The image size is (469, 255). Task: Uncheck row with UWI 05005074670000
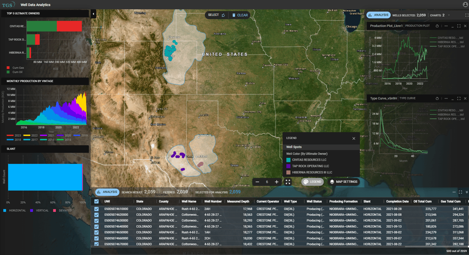[x=96, y=244]
